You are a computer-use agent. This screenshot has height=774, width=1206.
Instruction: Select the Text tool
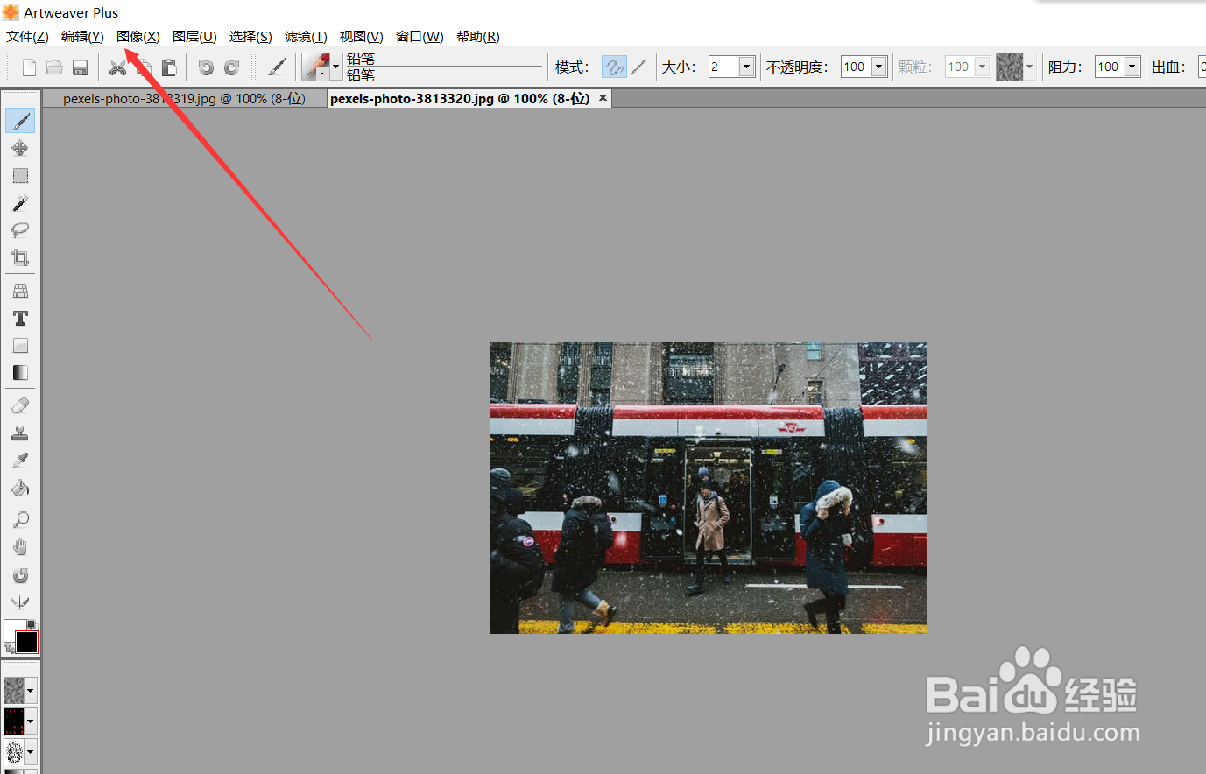(20, 318)
